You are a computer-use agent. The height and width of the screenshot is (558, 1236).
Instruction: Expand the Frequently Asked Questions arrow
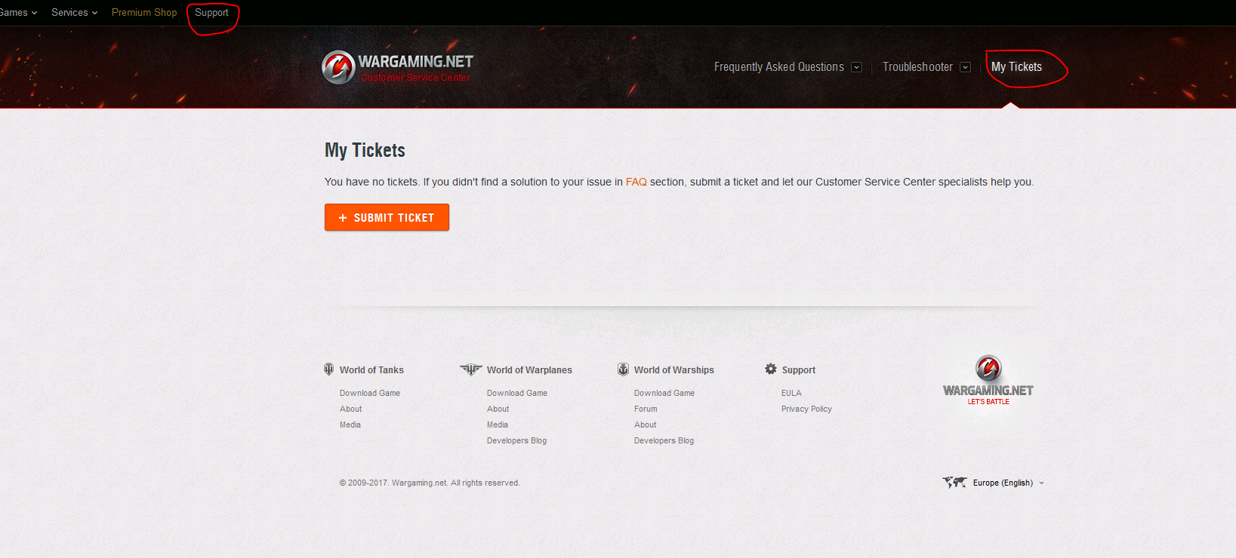coord(856,67)
